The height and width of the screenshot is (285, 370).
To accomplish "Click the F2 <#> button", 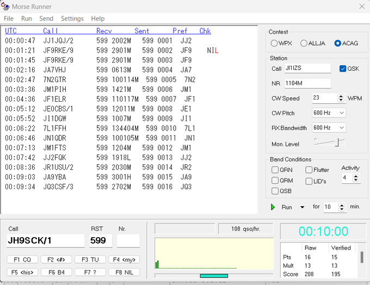I will pyautogui.click(x=56, y=259).
